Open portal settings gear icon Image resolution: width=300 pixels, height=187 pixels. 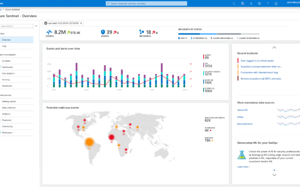[259, 3]
